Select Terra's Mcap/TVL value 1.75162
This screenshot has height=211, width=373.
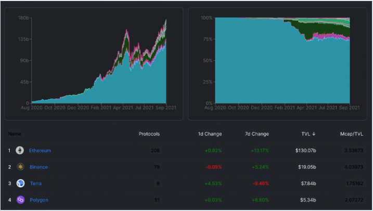354,183
